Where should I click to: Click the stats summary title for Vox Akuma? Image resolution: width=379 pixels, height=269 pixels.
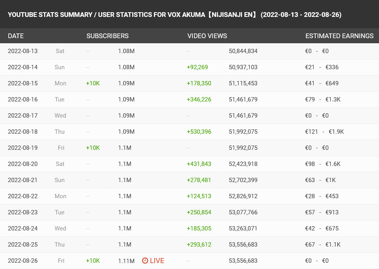click(174, 15)
